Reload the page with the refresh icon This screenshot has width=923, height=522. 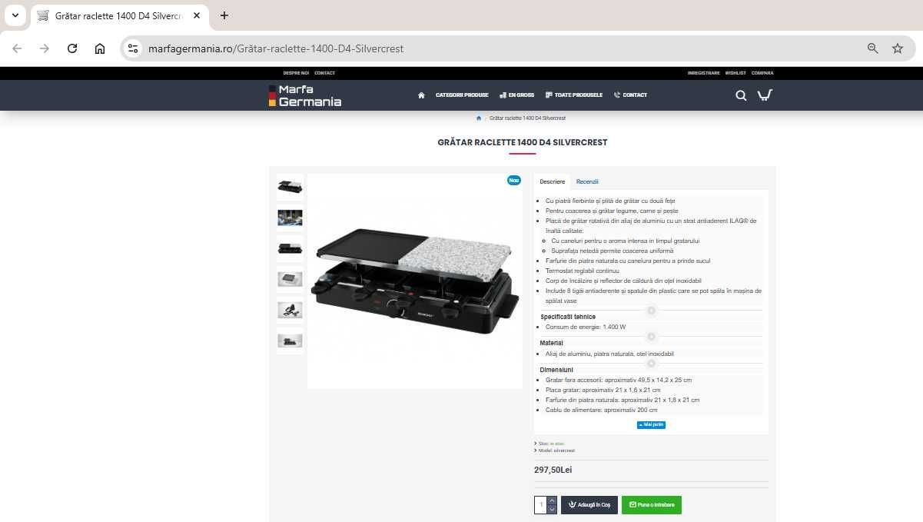[x=72, y=48]
